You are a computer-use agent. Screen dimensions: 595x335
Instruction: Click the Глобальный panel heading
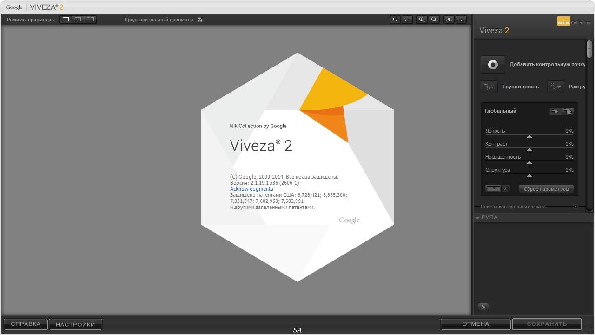click(500, 111)
